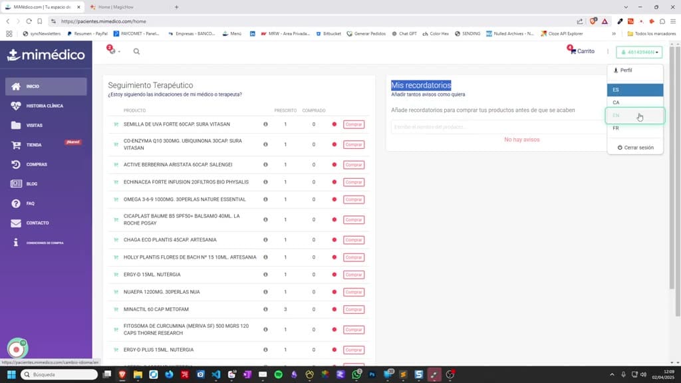Open the Resumen - PayPal bookmark

87,33
